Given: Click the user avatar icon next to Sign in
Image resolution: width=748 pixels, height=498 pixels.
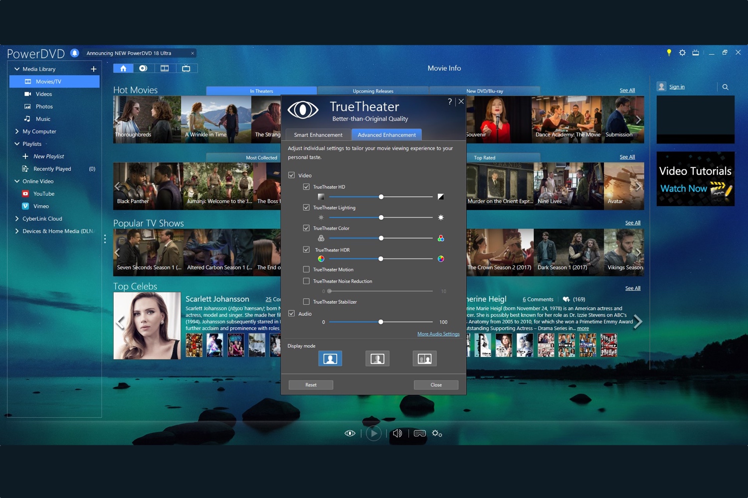Looking at the screenshot, I should point(662,87).
